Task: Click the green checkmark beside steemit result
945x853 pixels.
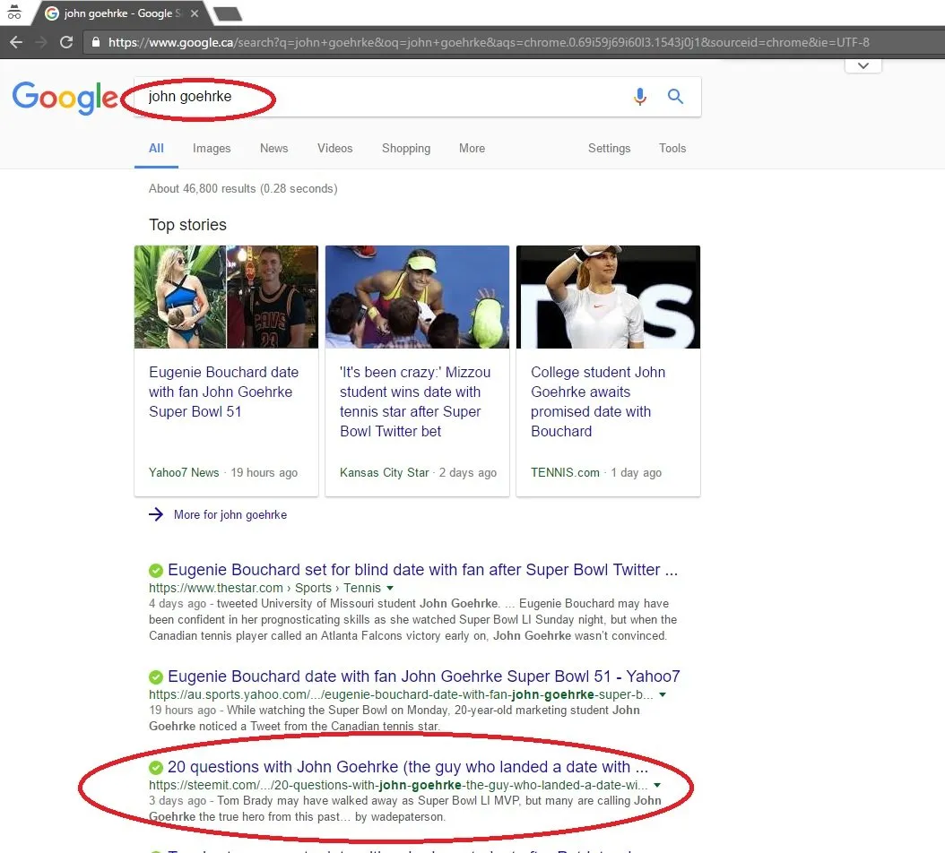Action: click(x=155, y=768)
